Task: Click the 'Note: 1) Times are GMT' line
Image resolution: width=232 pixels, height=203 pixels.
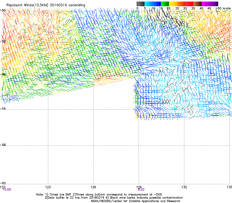Action: click(x=99, y=195)
